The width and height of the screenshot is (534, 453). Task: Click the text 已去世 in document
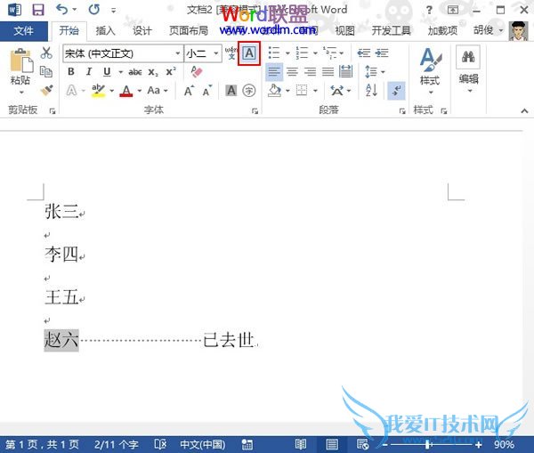229,340
